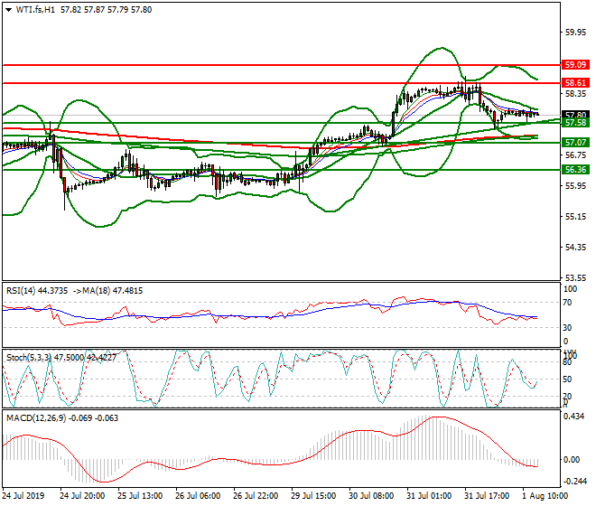
Task: Click the 26 Jul 22:00 time axis label
Action: 256,496
